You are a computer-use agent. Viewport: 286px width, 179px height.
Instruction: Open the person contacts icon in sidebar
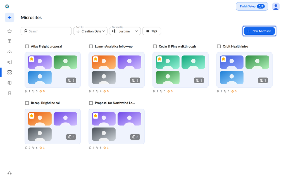pos(9,93)
